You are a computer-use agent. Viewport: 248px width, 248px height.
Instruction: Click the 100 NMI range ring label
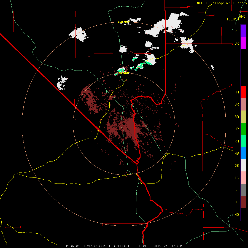pos(124,22)
